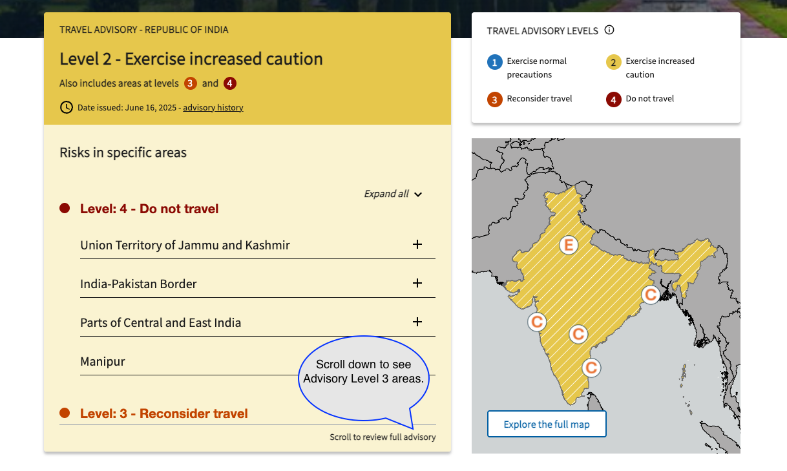The width and height of the screenshot is (787, 471).
Task: Click the C marker near Mumbai on the map
Action: point(537,321)
